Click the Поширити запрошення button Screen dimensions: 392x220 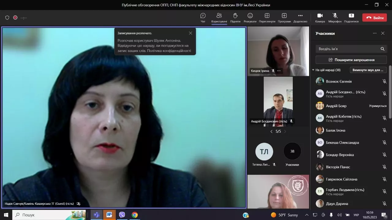[351, 60]
